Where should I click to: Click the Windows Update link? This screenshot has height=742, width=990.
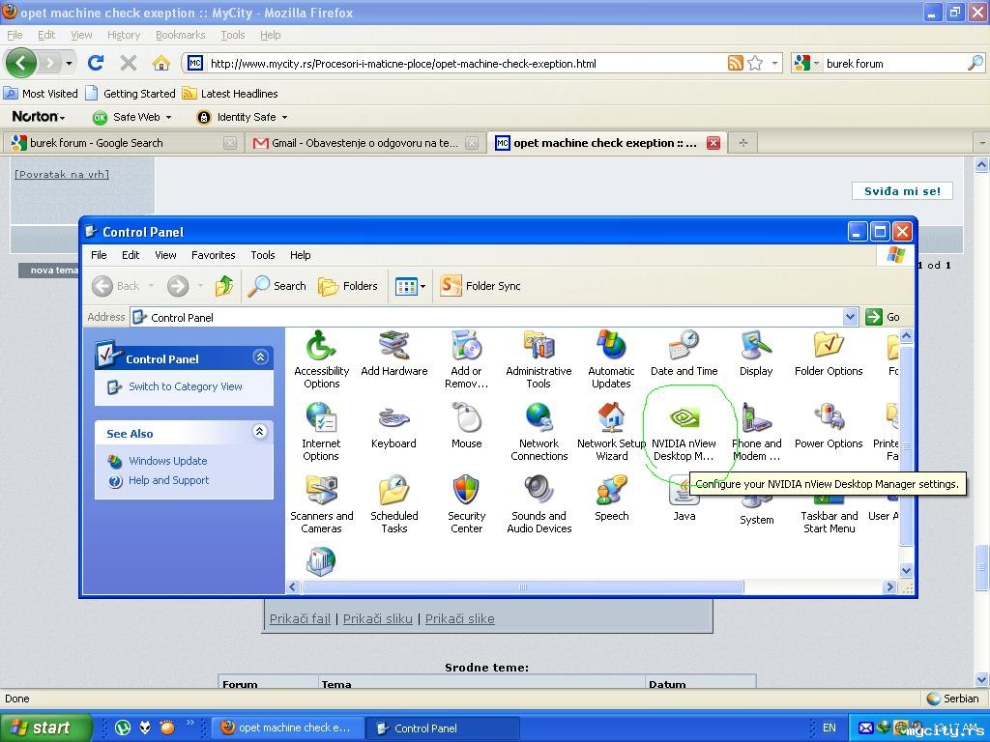pos(167,461)
